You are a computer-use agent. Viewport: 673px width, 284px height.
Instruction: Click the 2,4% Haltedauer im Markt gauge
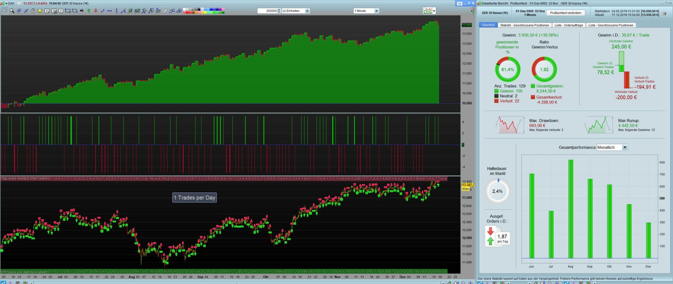click(x=497, y=191)
